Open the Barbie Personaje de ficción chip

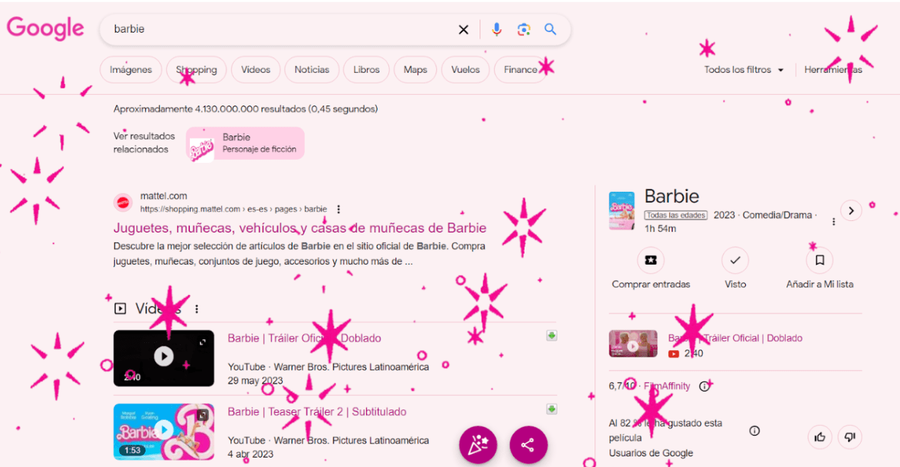[x=246, y=143]
